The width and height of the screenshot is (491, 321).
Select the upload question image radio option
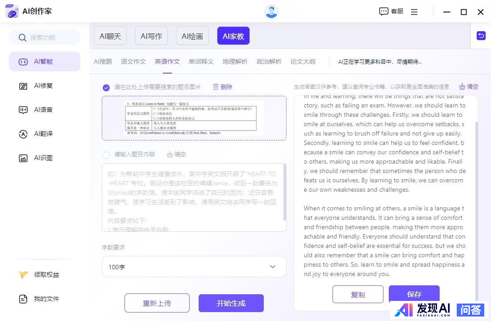tap(106, 87)
